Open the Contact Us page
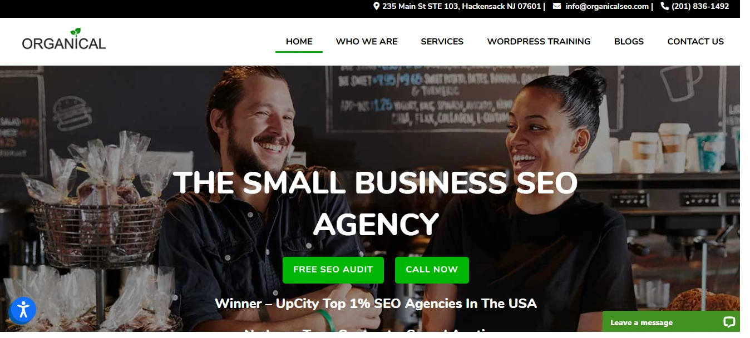 (x=695, y=41)
